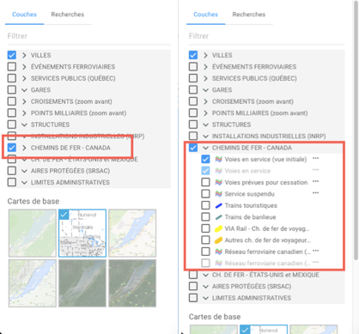Viewport: 359px width, 334px height.
Task: Click the Voies prévues pour cessation layer name
Action: point(266,182)
